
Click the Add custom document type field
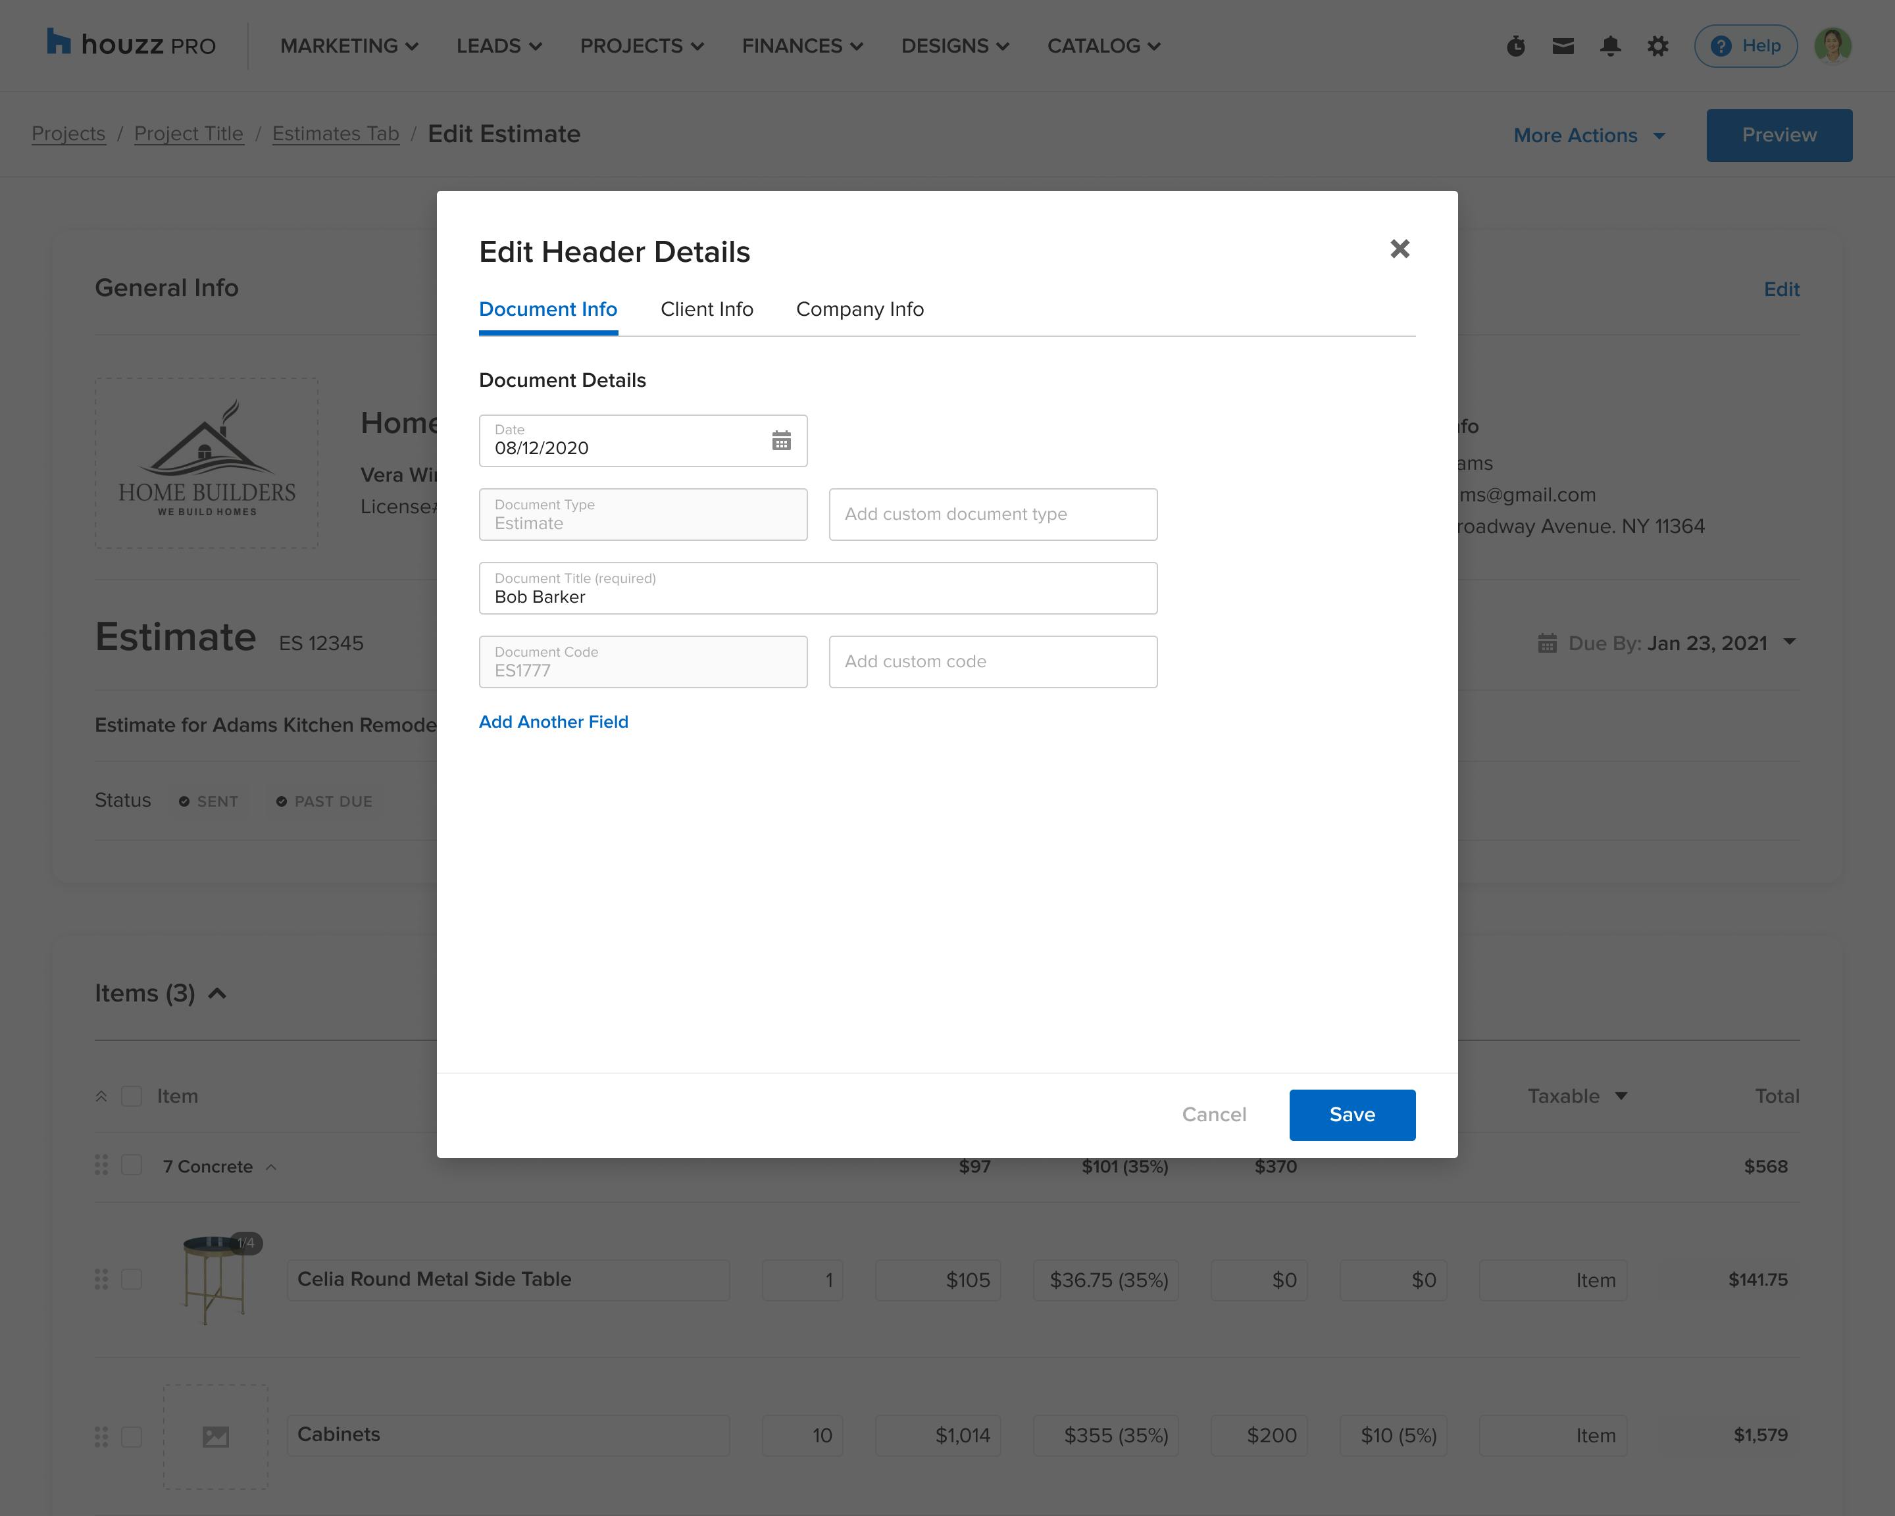(993, 514)
